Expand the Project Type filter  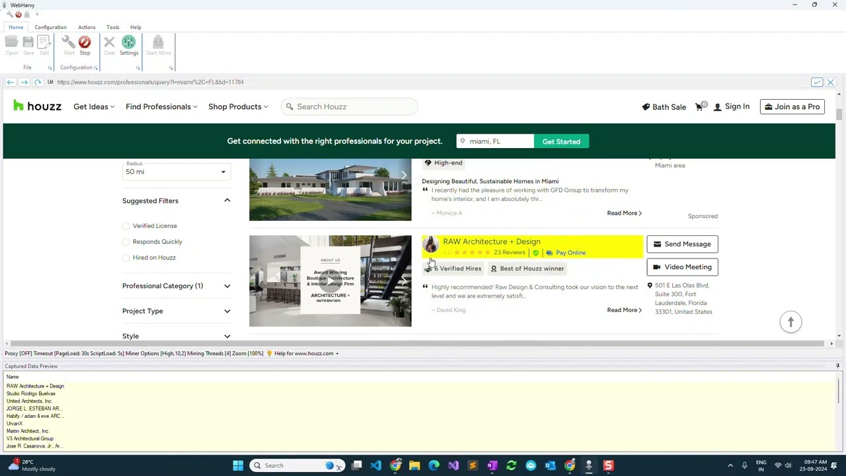coord(227,311)
